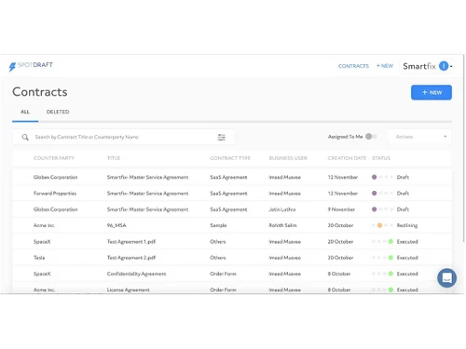
Task: Open CONTRACTS in the top navigation
Action: coord(353,66)
